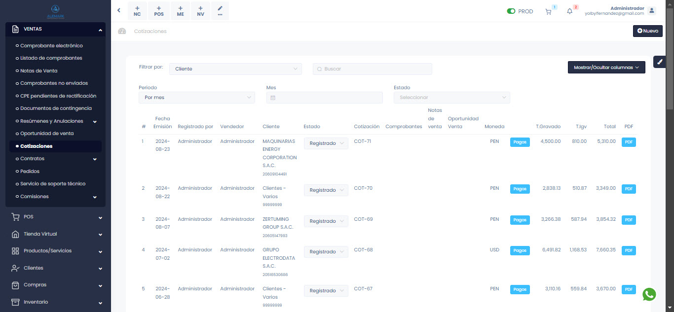Click the Buscar search field
Image resolution: width=674 pixels, height=312 pixels.
click(x=373, y=69)
